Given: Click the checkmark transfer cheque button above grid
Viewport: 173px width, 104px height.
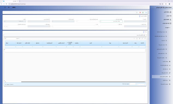Looking at the screenshot, I should [141, 35].
